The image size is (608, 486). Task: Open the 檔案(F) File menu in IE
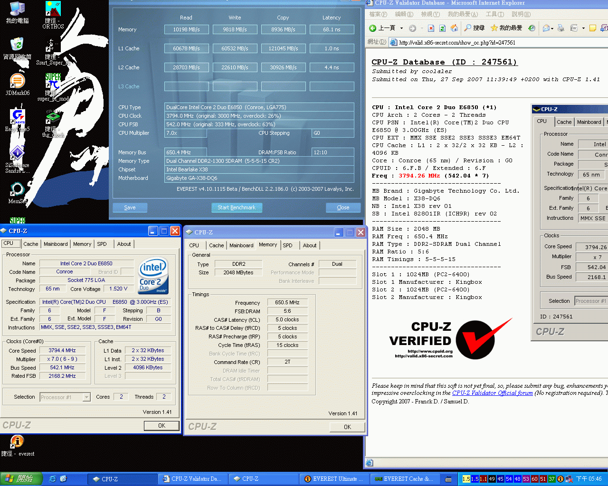[378, 14]
